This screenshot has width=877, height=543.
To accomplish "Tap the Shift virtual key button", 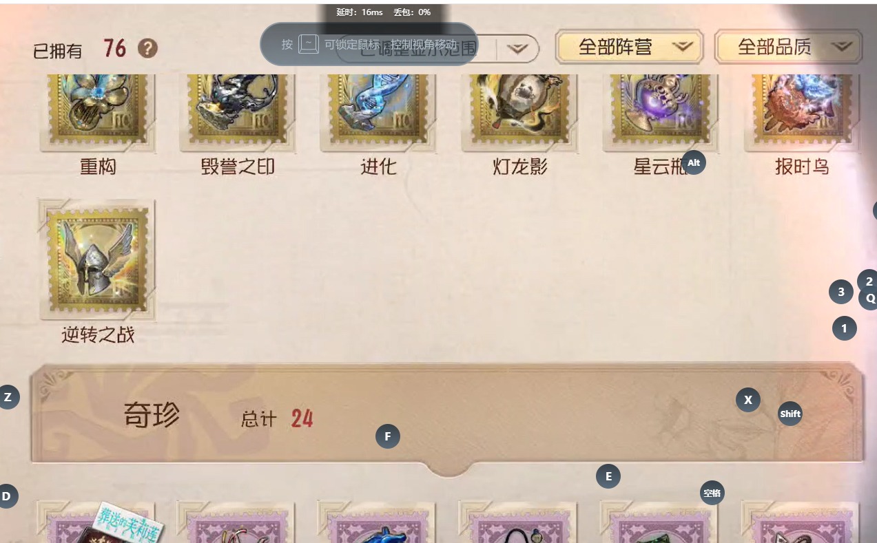I will coord(790,414).
